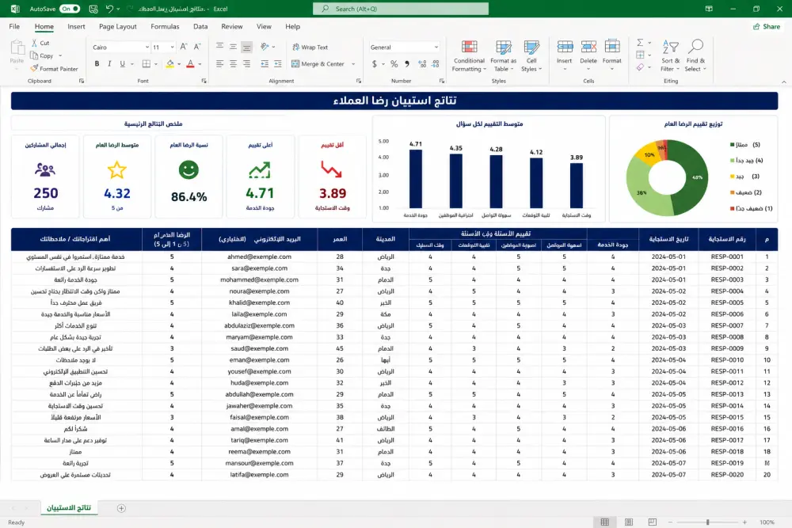Switch to the Data tab
The image size is (792, 528).
click(x=200, y=26)
